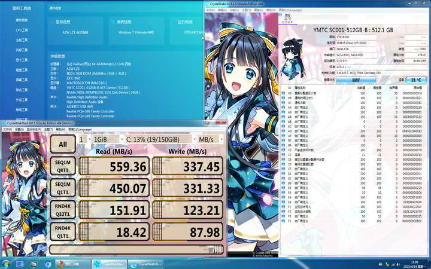Click the 123.21 random write result
431x269 pixels.
click(188, 210)
